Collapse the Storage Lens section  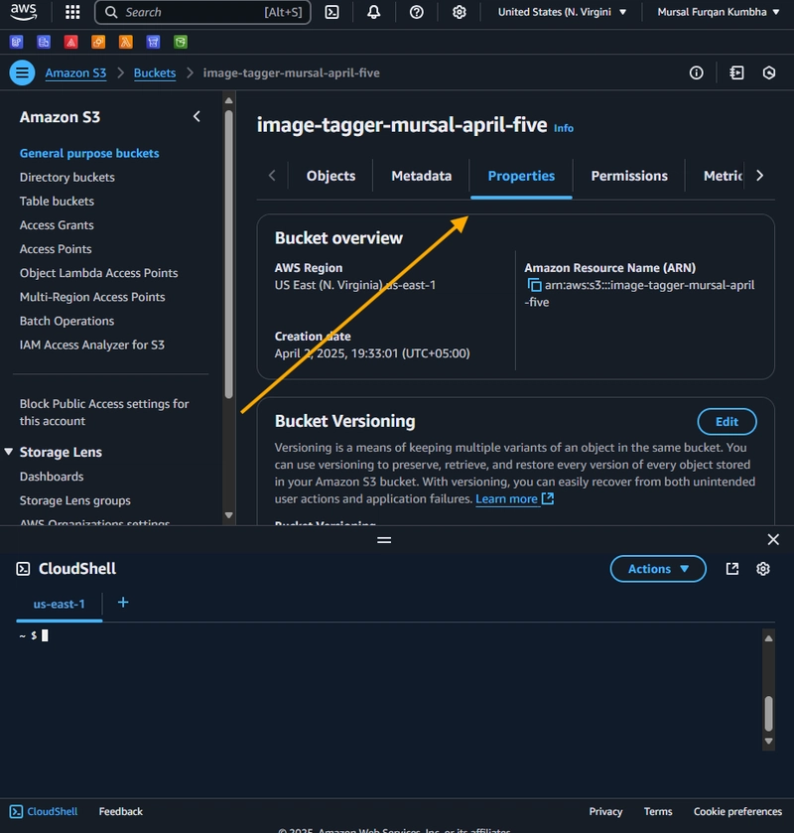click(9, 452)
